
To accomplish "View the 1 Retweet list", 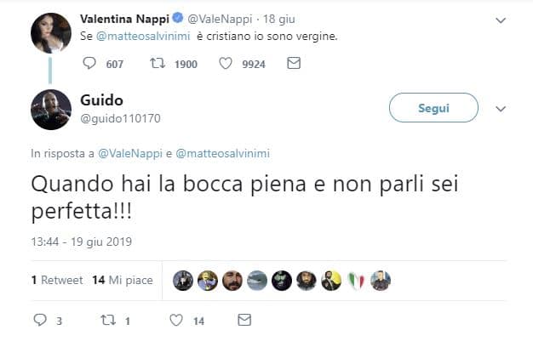I will point(57,280).
